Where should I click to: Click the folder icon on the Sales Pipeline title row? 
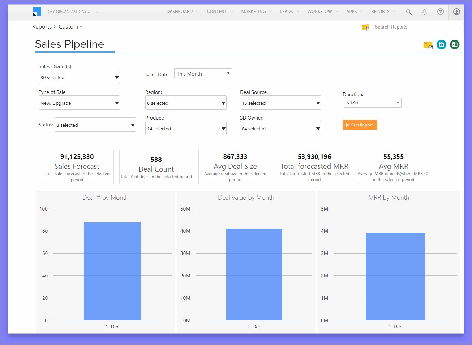428,45
